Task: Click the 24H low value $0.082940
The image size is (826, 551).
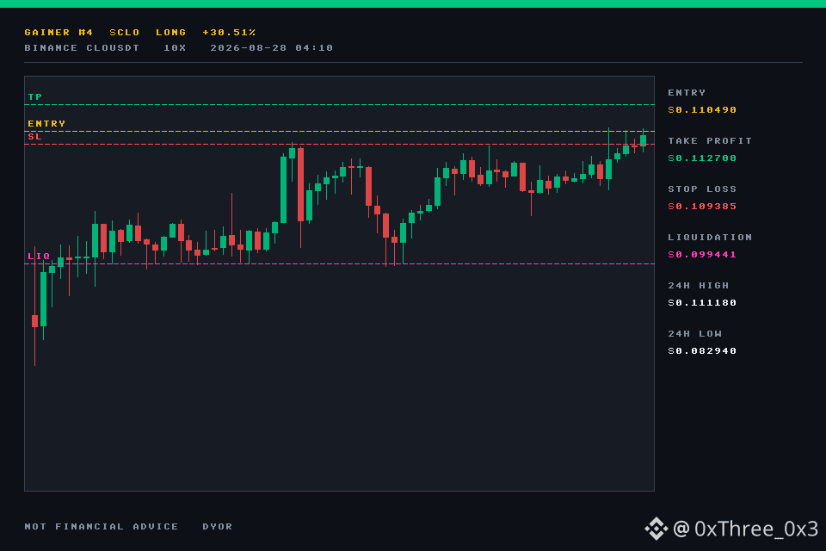Action: click(x=702, y=351)
